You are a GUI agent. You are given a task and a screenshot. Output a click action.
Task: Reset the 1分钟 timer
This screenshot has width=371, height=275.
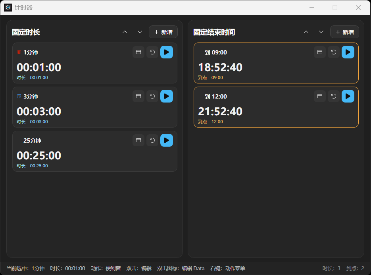(152, 52)
